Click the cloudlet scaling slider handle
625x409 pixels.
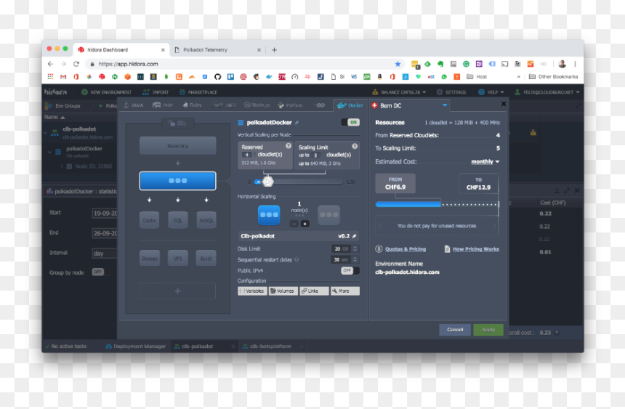(268, 182)
